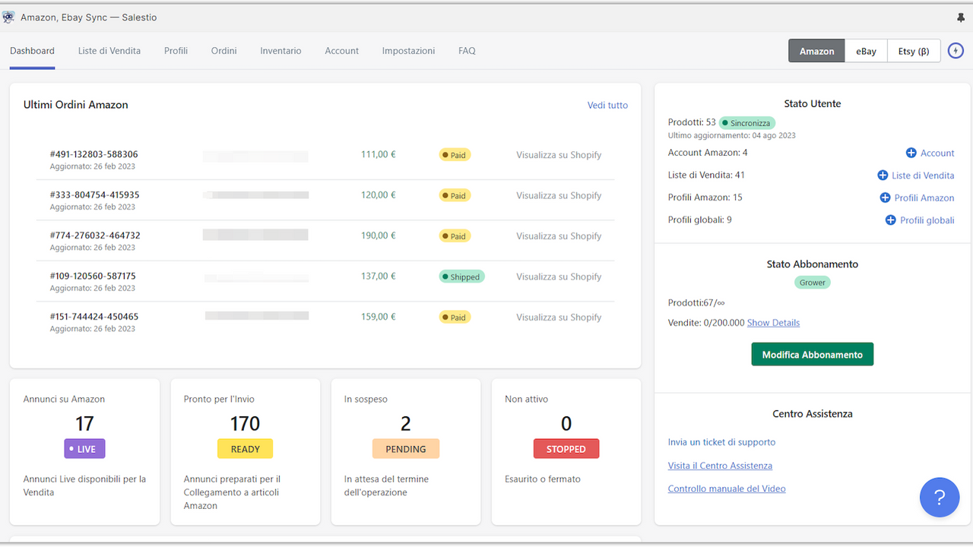Click order number #151-744424-450465
This screenshot has width=973, height=547.
tap(94, 316)
